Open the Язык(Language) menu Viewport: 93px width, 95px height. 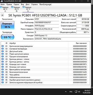click(45, 4)
